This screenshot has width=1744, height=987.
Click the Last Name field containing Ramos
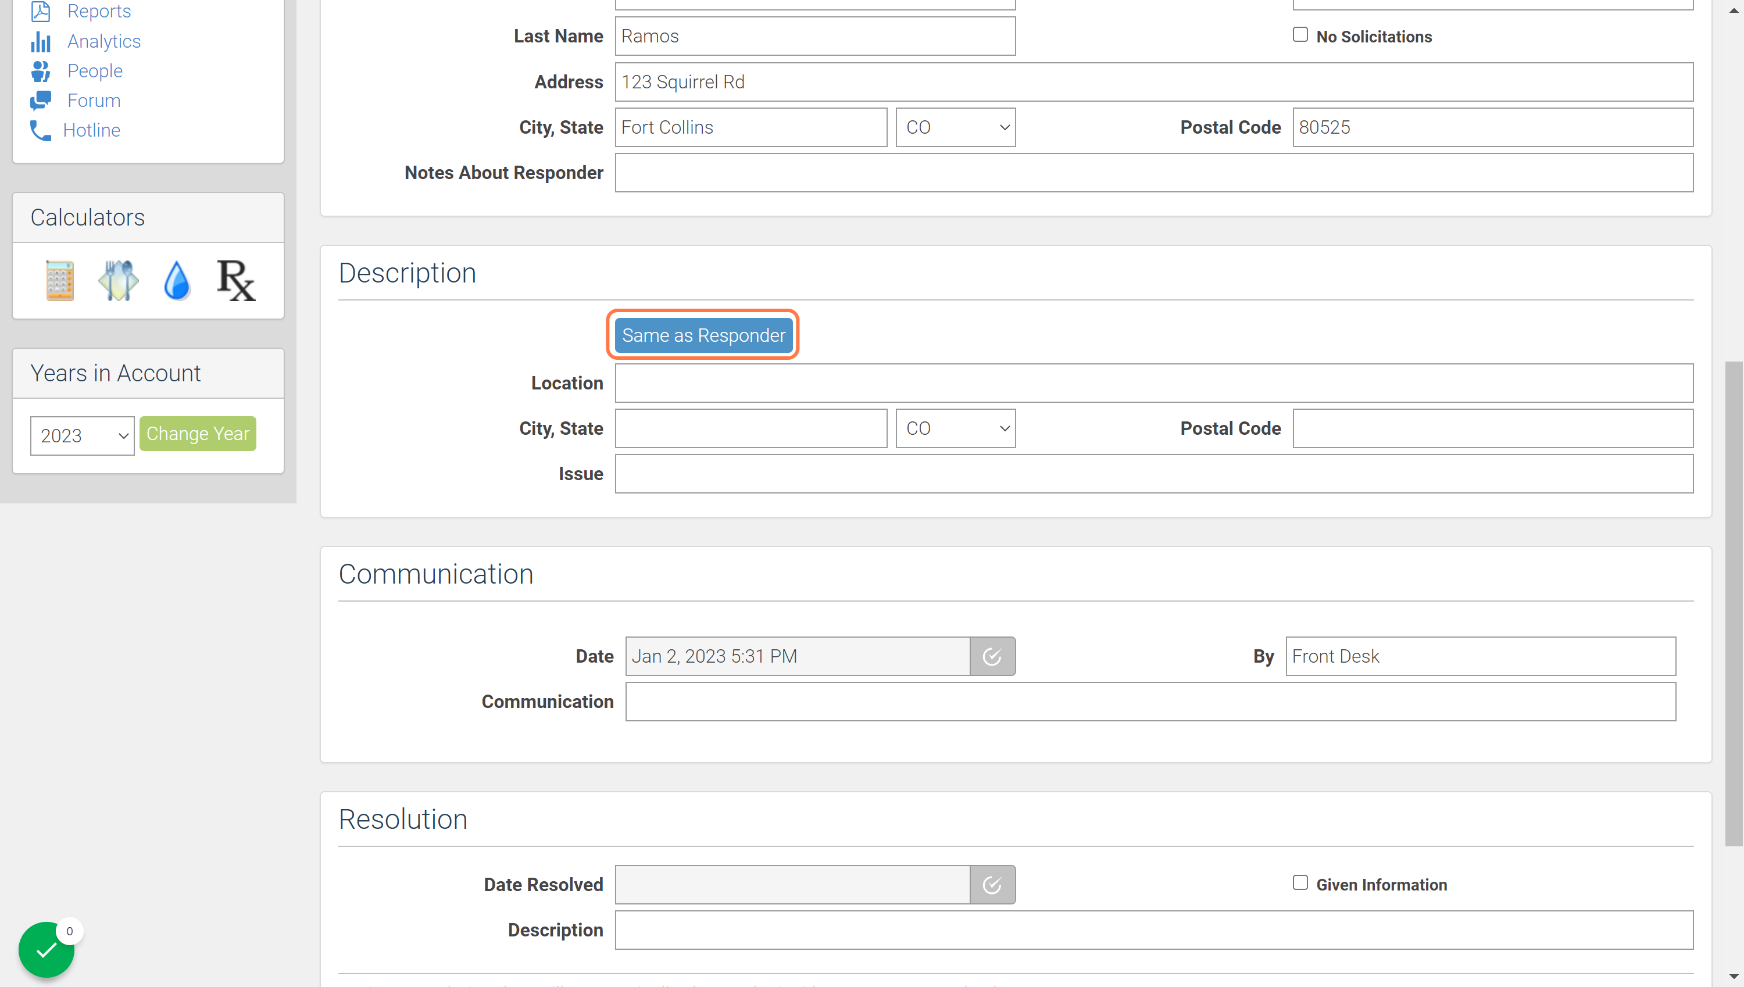pyautogui.click(x=816, y=36)
